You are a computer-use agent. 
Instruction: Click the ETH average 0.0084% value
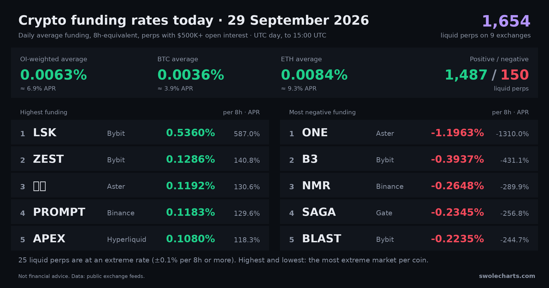click(314, 75)
